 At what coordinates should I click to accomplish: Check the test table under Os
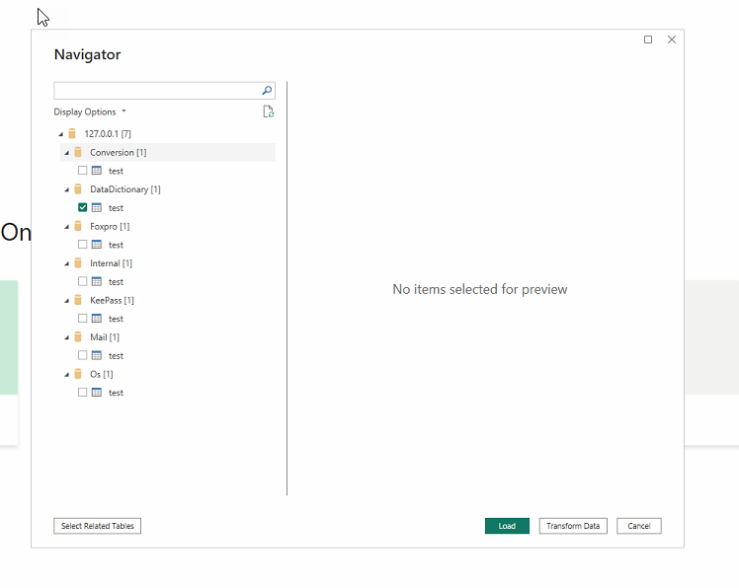tap(82, 392)
